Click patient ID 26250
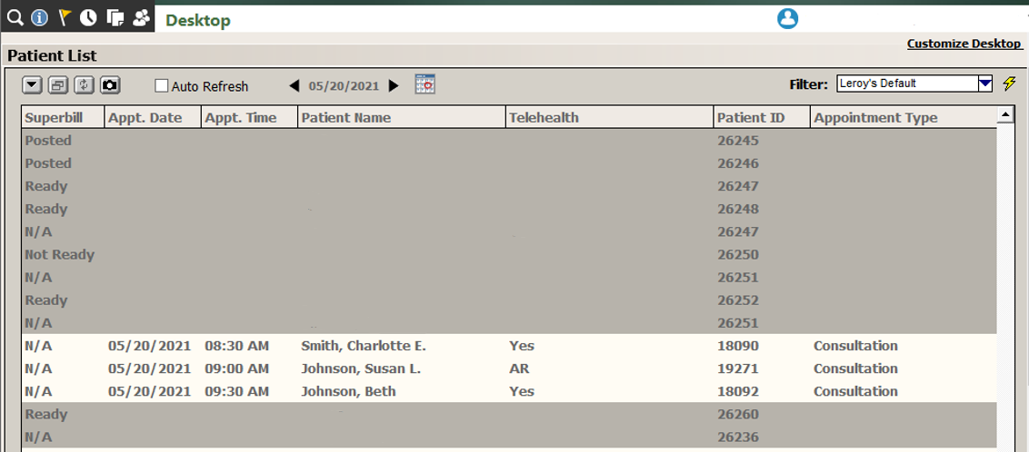The width and height of the screenshot is (1029, 452). (x=737, y=255)
